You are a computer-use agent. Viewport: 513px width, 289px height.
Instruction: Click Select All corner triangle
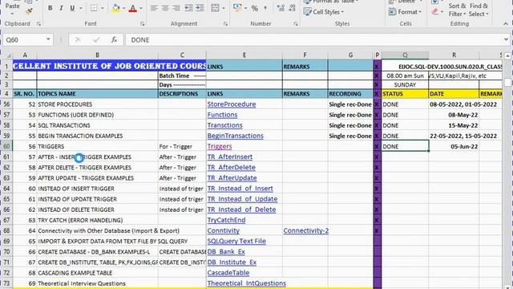pyautogui.click(x=7, y=55)
